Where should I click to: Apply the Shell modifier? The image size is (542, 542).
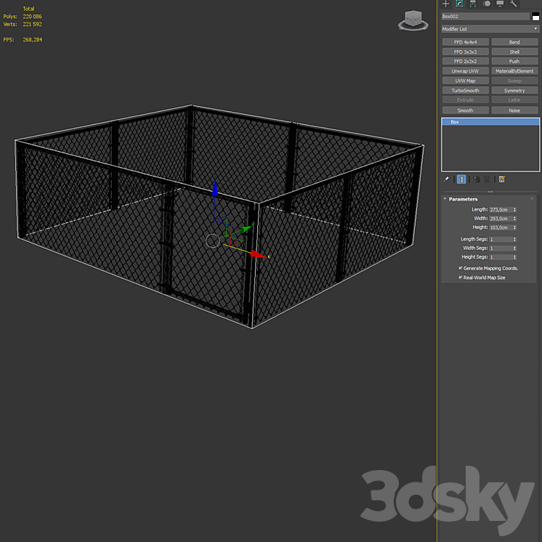[x=514, y=52]
